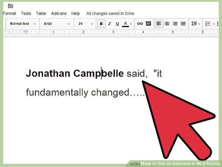
Task: Expand the numbered list dropdown arrow
Action: (214, 24)
